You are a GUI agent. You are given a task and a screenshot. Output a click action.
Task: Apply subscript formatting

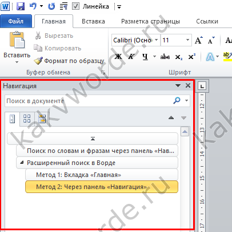coord(179,57)
